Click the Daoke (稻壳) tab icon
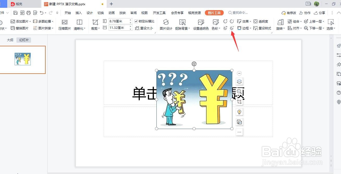 click(13, 4)
